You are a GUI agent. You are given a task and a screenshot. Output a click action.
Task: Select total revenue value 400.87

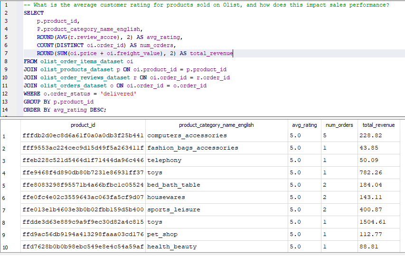(379, 210)
